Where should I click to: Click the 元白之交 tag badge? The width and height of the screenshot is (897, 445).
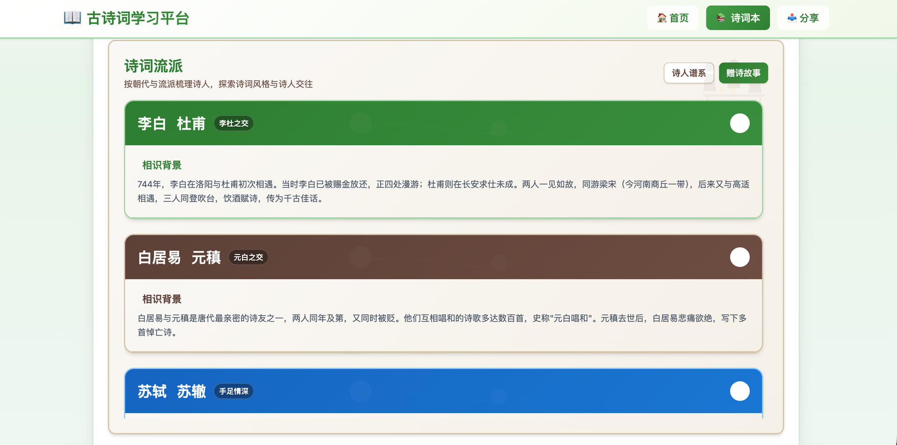248,257
